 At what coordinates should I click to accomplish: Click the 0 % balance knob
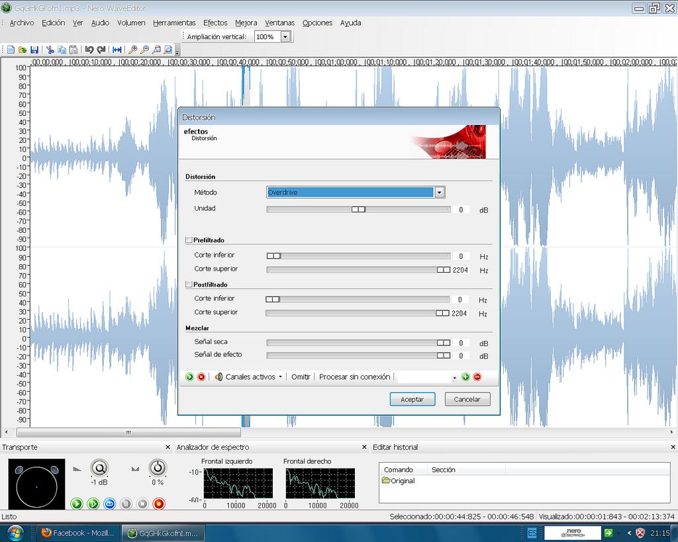158,468
